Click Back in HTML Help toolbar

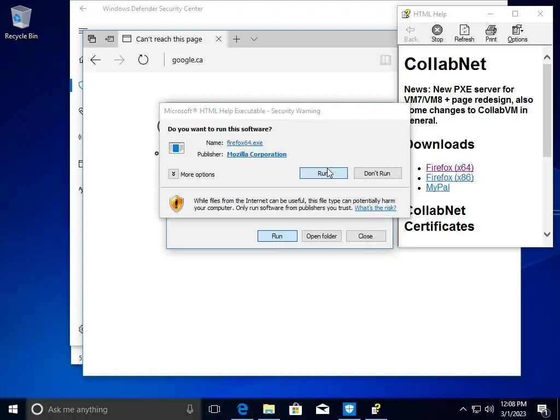tap(411, 33)
